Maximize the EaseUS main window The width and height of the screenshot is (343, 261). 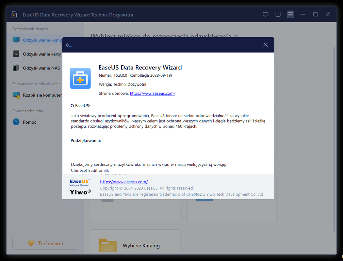click(x=315, y=14)
